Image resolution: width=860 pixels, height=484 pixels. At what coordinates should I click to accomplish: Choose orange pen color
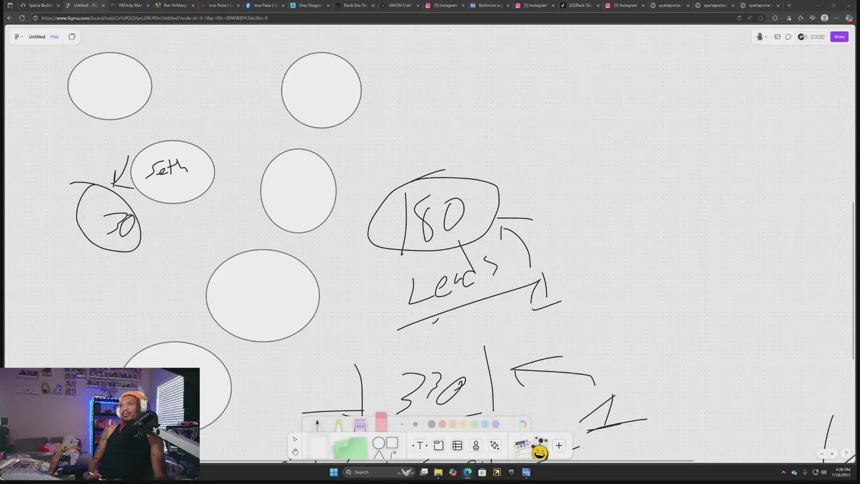pyautogui.click(x=453, y=424)
